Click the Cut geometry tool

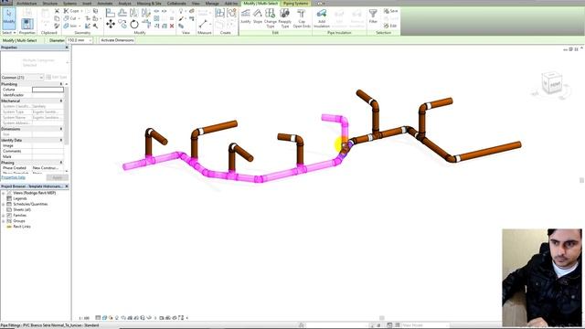click(x=71, y=18)
